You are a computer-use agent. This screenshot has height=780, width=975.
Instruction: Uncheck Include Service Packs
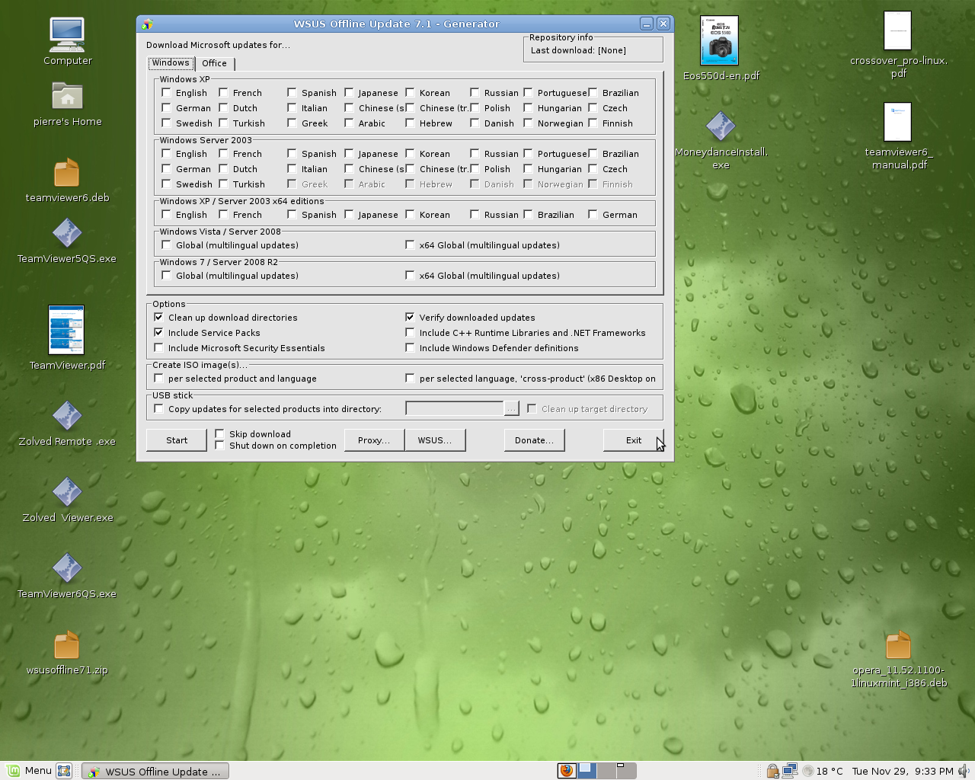158,332
